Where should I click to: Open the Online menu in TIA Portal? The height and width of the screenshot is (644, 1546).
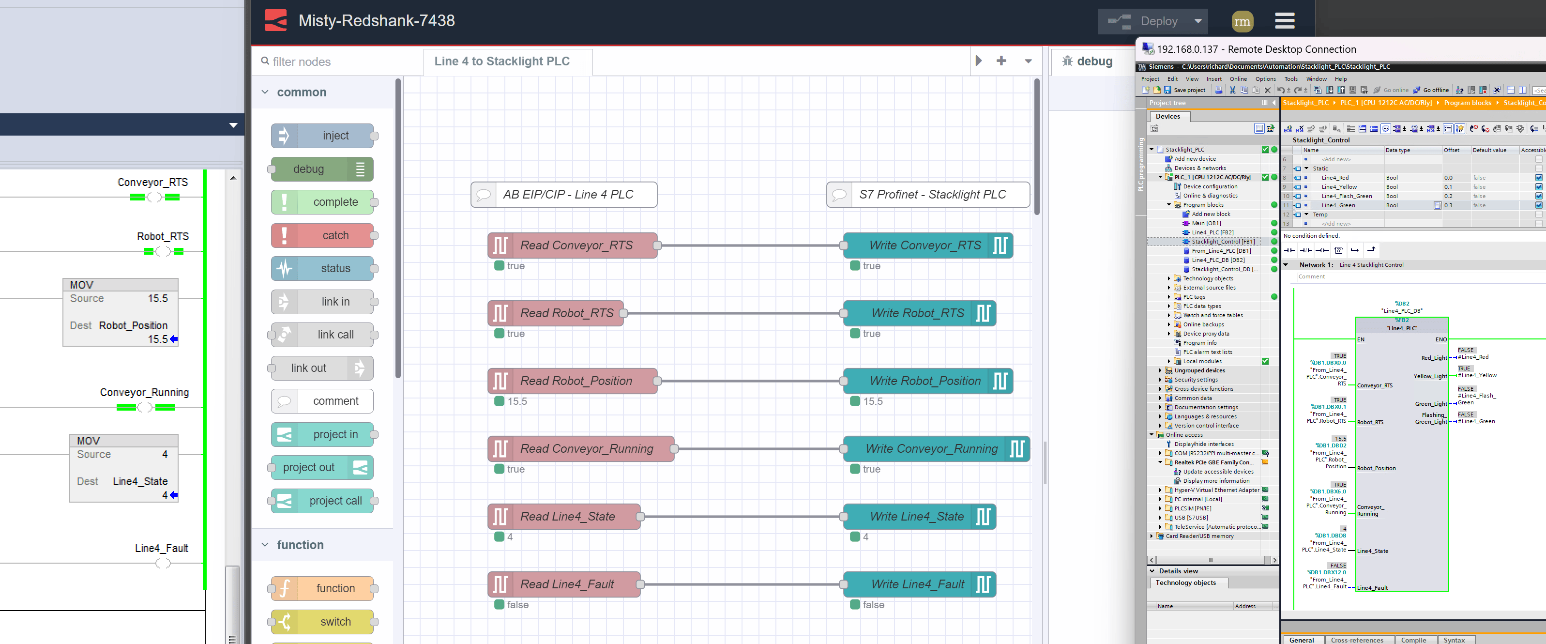point(1238,78)
